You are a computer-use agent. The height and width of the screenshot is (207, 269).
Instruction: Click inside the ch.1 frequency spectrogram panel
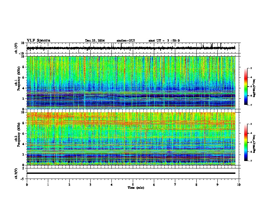(x=131, y=83)
